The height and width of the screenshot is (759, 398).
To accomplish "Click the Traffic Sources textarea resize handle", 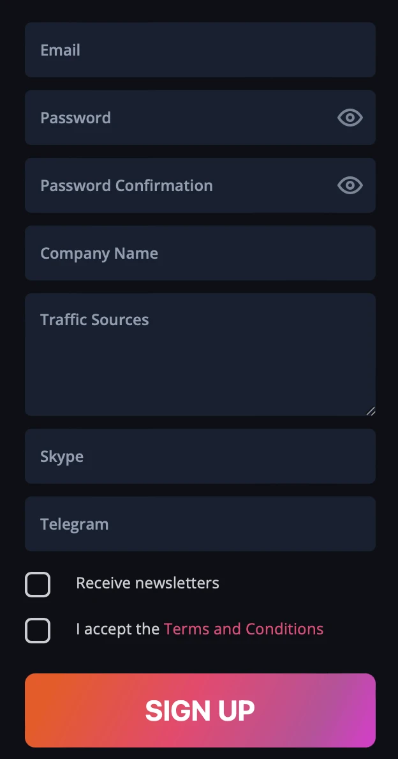I will click(x=371, y=411).
